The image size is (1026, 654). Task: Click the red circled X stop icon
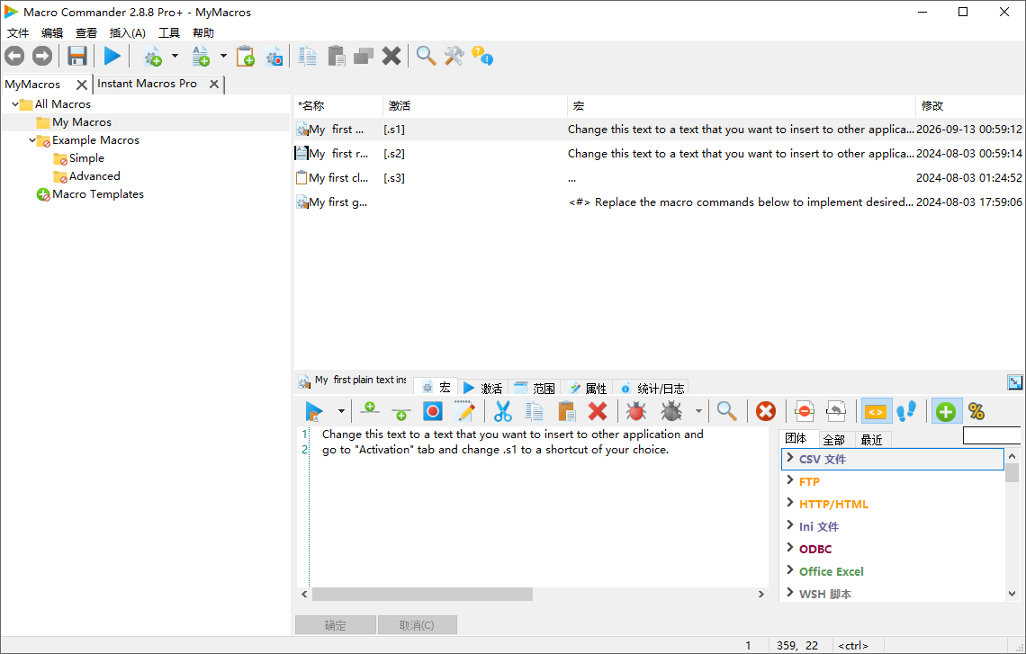coord(766,411)
